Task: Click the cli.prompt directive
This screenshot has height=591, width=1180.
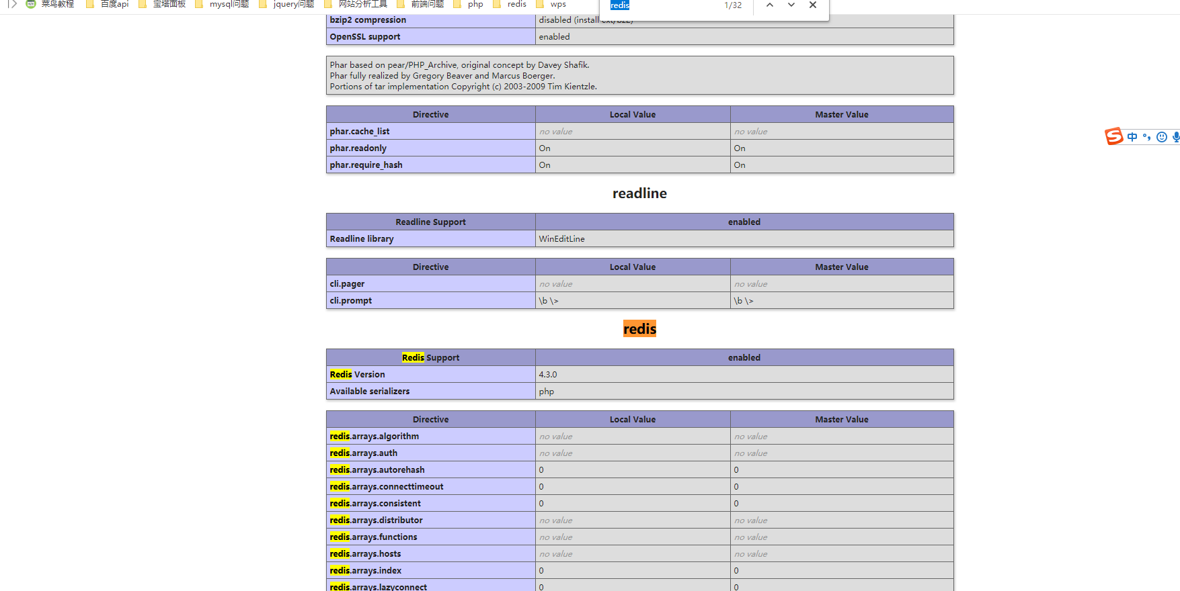Action: (x=351, y=301)
